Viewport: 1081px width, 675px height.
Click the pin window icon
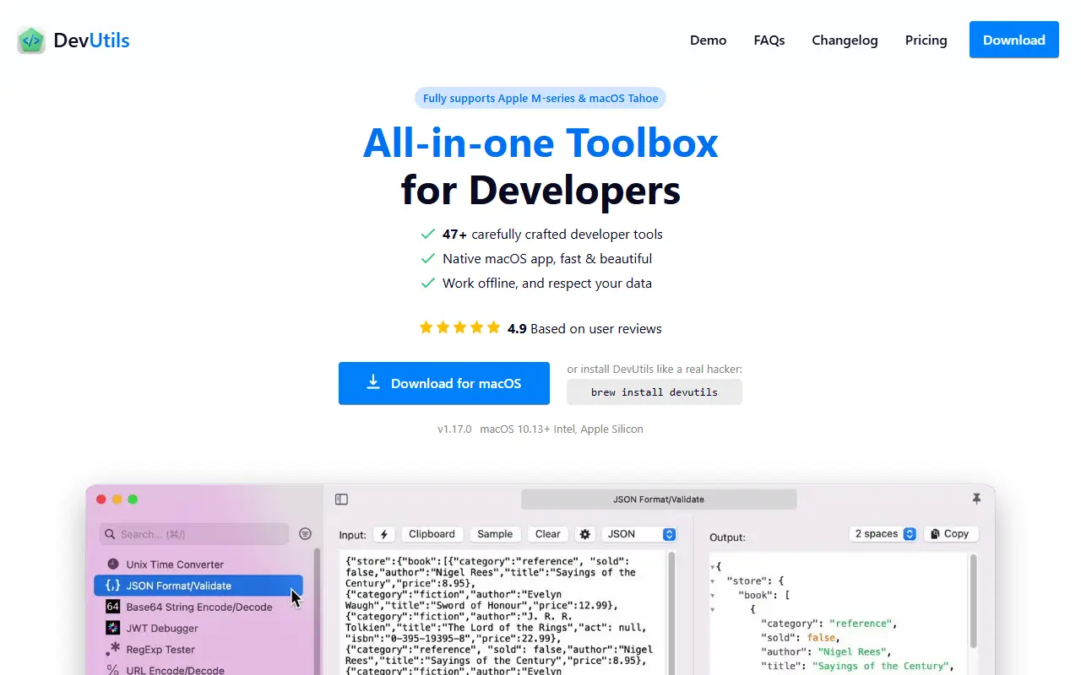click(976, 499)
